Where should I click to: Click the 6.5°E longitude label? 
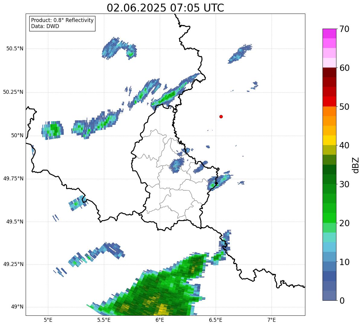click(216, 320)
